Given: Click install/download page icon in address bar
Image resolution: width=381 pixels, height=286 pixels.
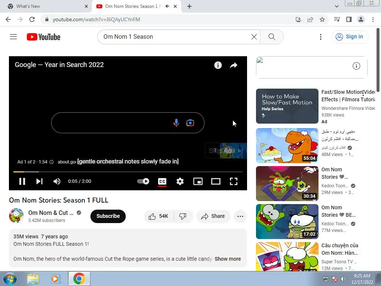Looking at the screenshot, I should pyautogui.click(x=298, y=19).
